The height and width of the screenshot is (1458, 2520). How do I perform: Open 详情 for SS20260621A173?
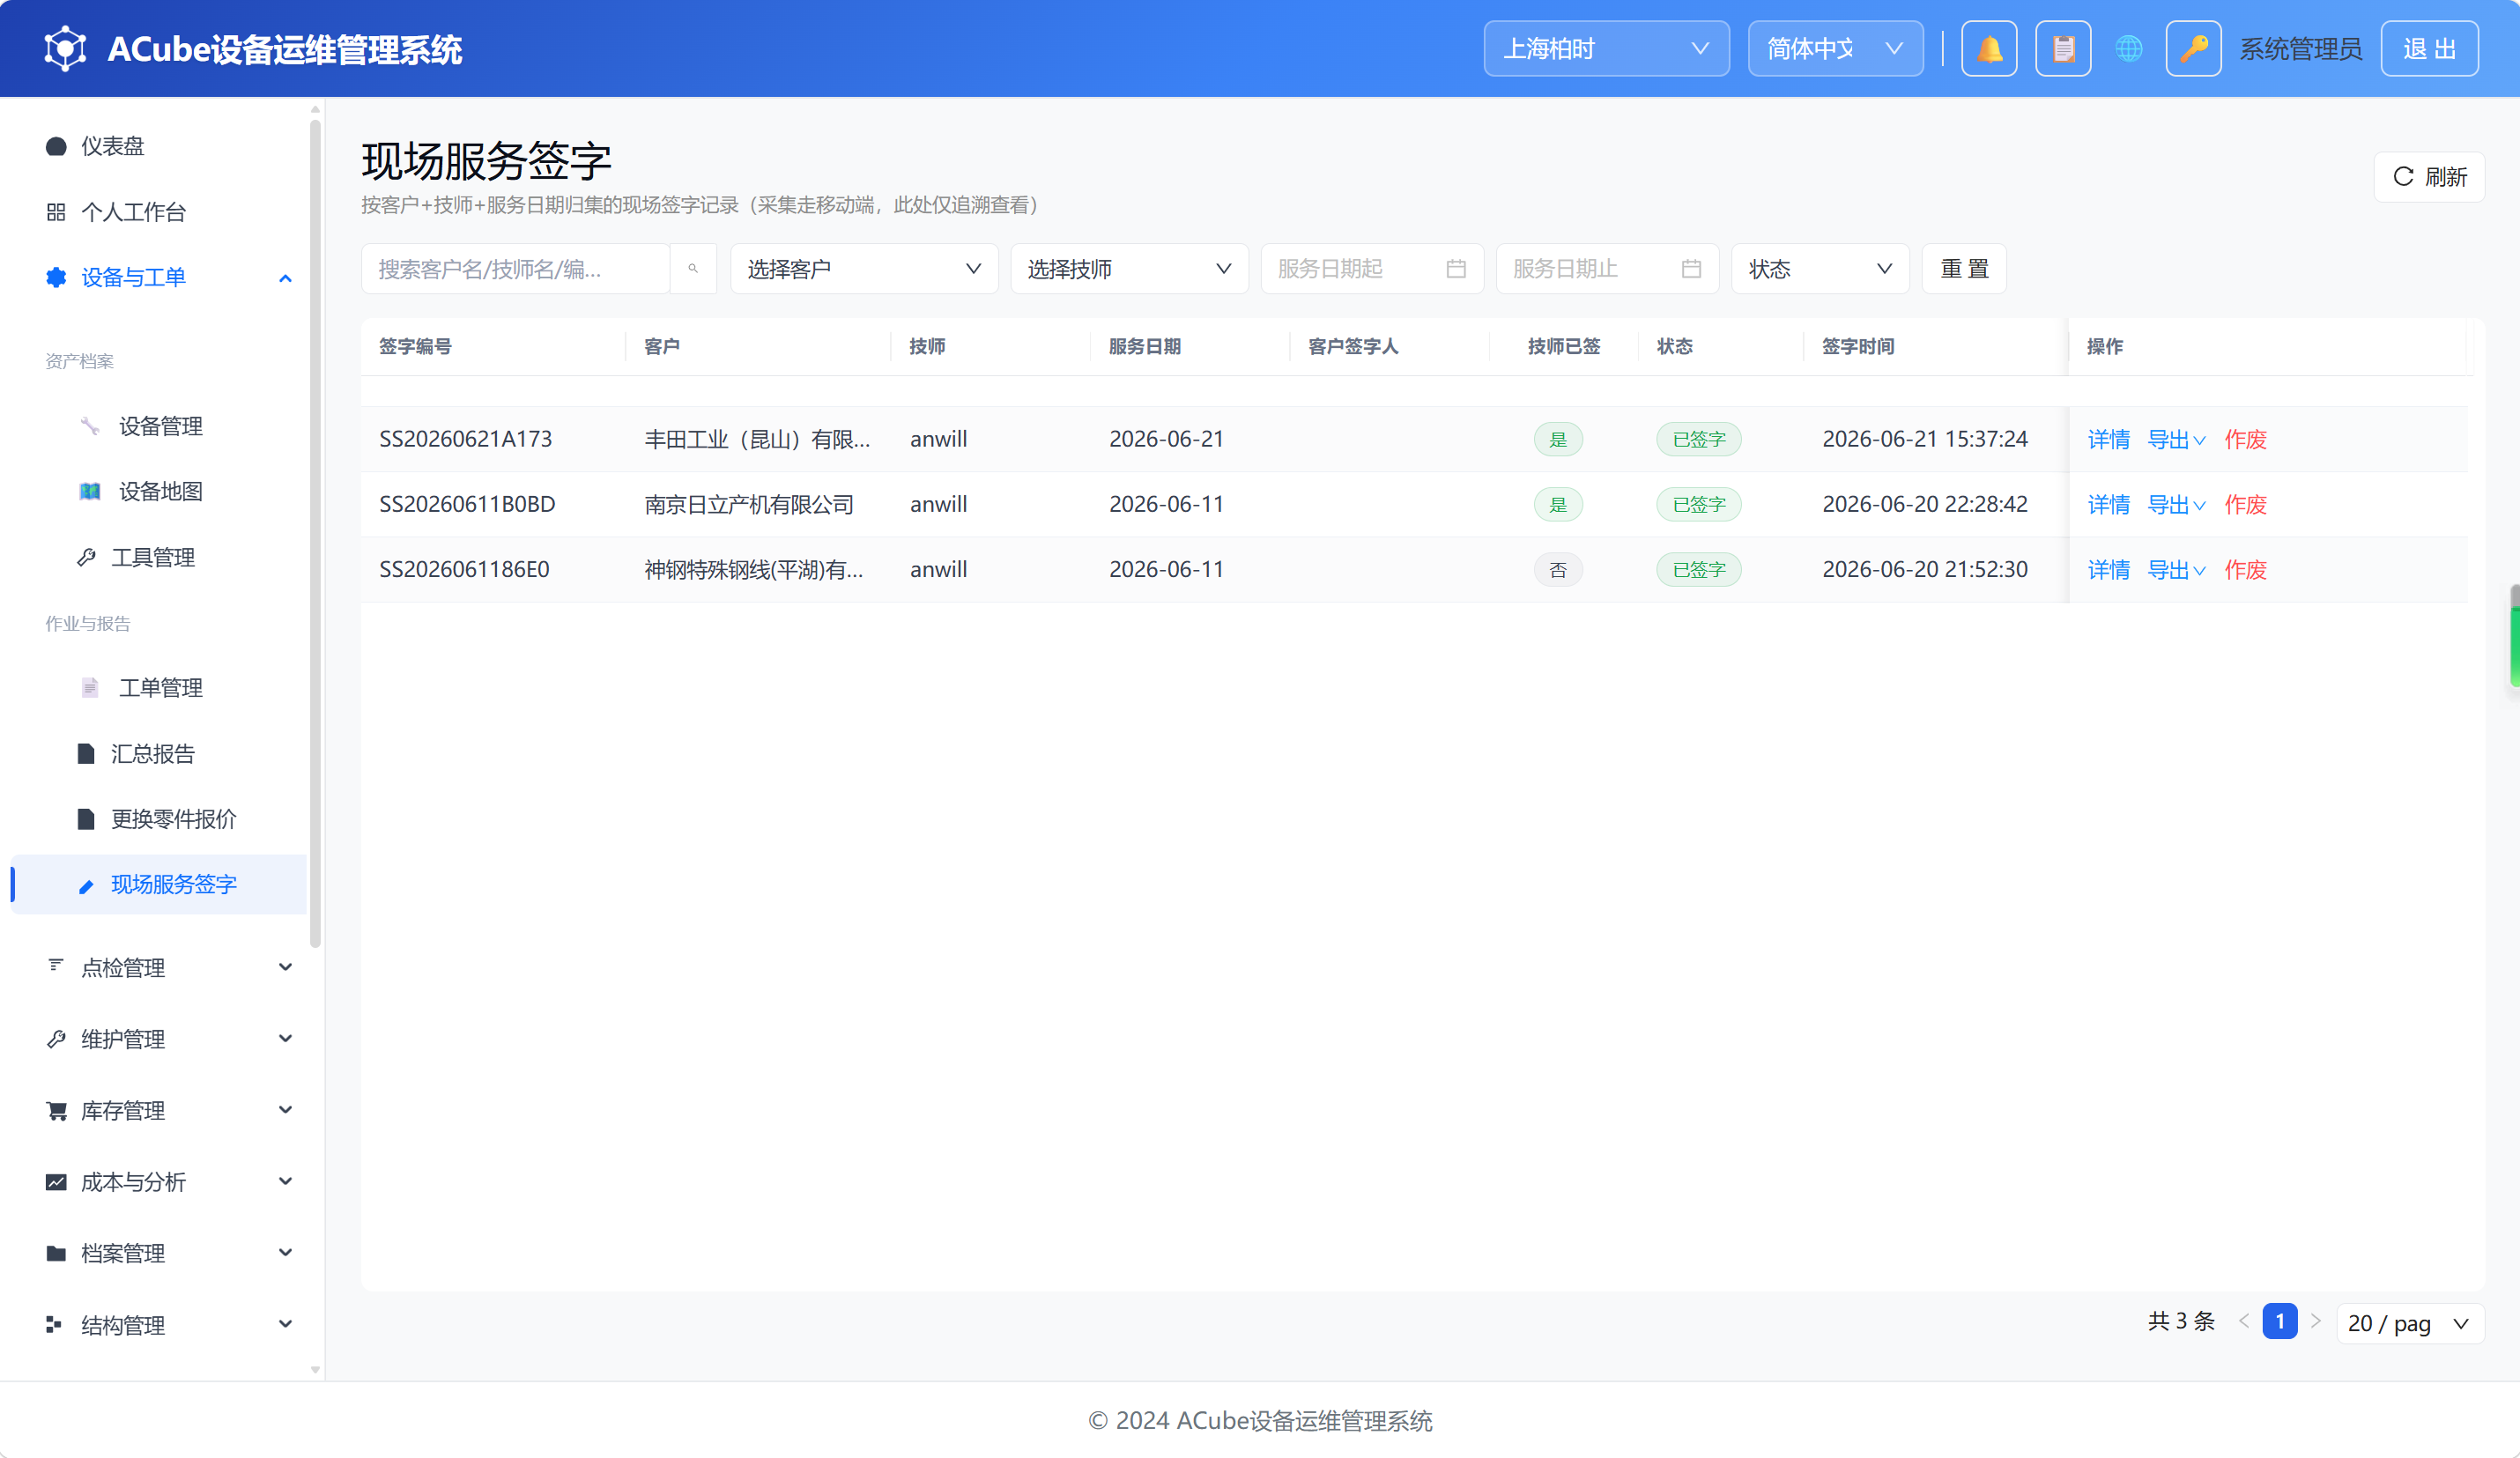click(x=2108, y=439)
